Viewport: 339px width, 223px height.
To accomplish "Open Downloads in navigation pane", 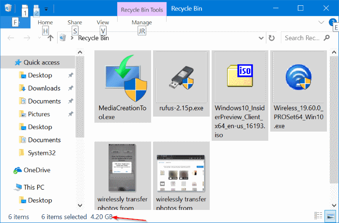I will point(44,89).
